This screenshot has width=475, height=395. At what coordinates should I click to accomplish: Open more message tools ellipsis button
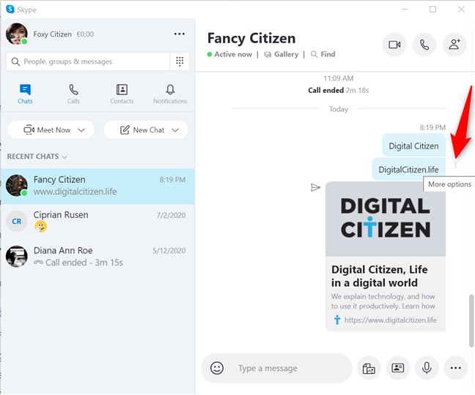coord(456,368)
